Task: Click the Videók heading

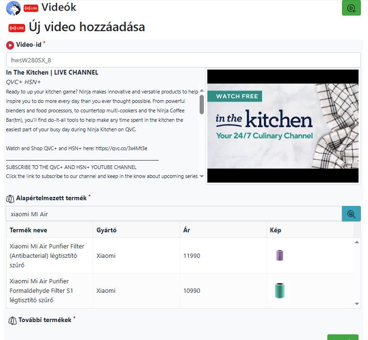Action: pos(59,8)
